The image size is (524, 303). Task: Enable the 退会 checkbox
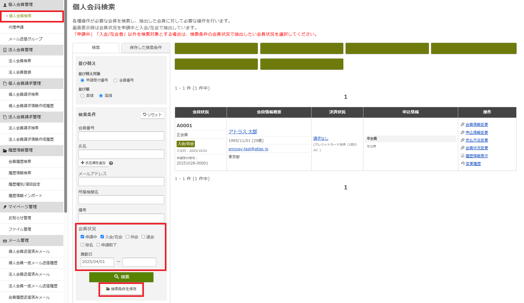click(143, 236)
